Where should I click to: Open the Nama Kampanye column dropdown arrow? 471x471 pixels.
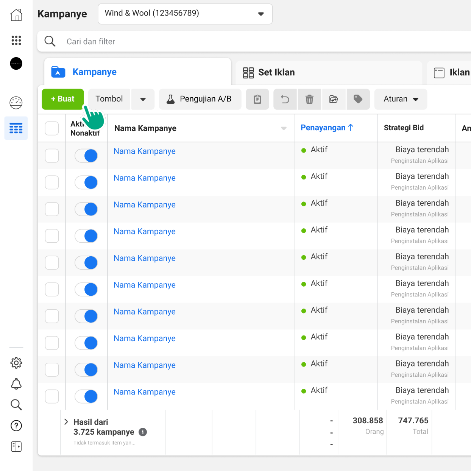[284, 128]
